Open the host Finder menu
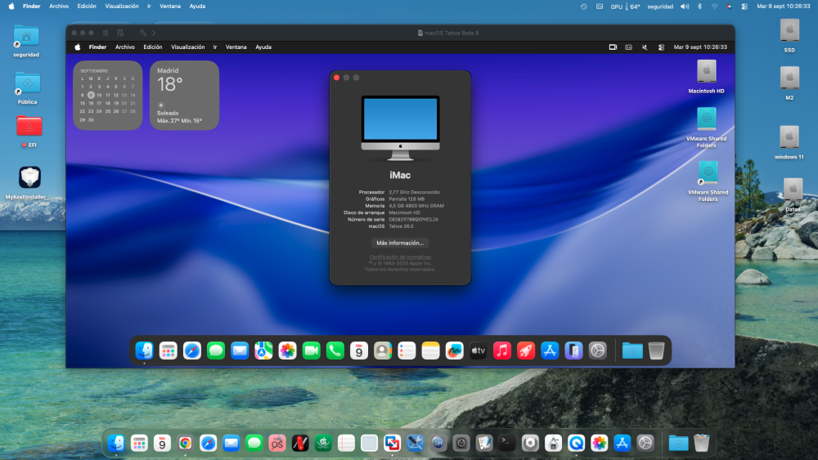This screenshot has width=818, height=460. [x=31, y=7]
